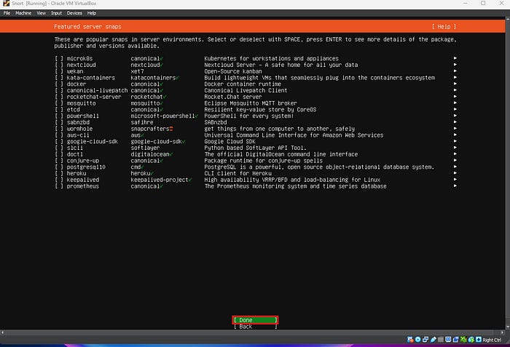Click "CLI client for Heroku" description

pyautogui.click(x=238, y=173)
